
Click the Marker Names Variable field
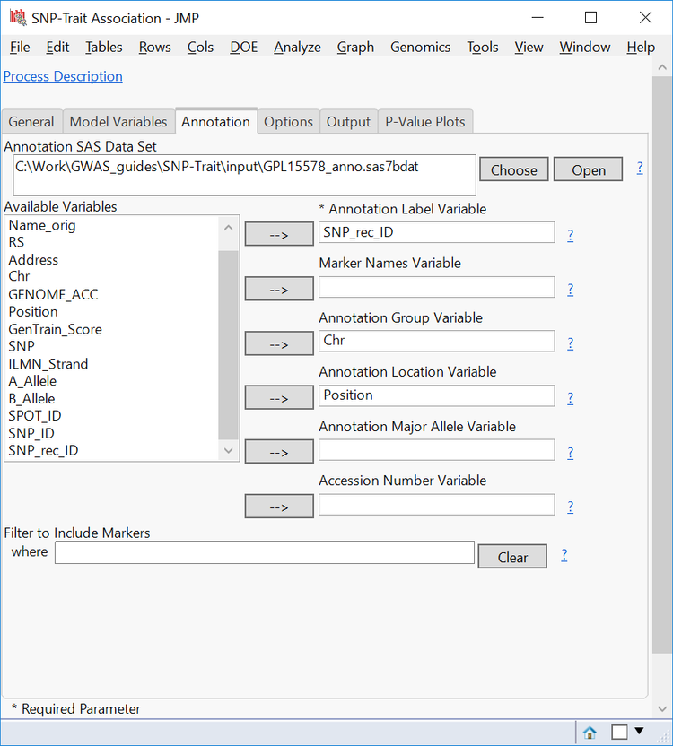437,287
